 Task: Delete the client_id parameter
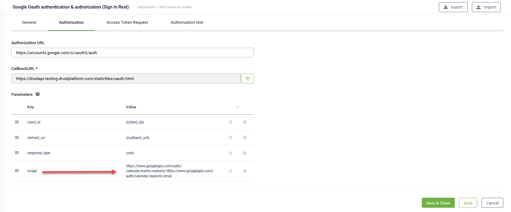tap(245, 122)
